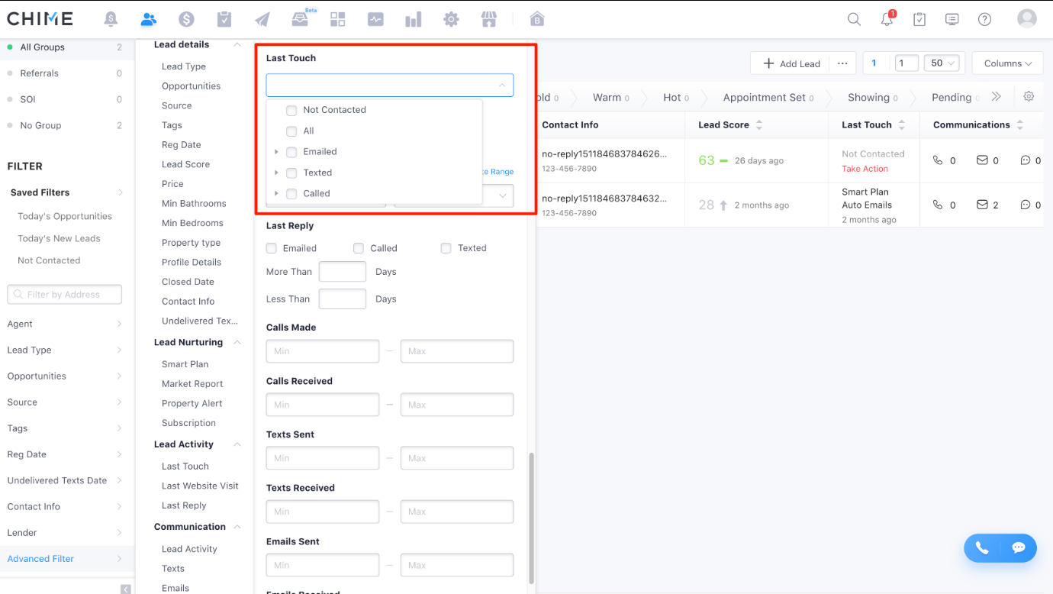Expand the Called tree arrow

tap(276, 194)
